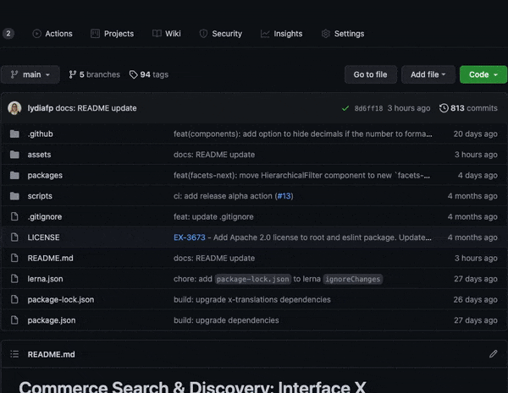Click the counter badge showing 2
Viewport: 508px width, 393px height.
[x=8, y=34]
